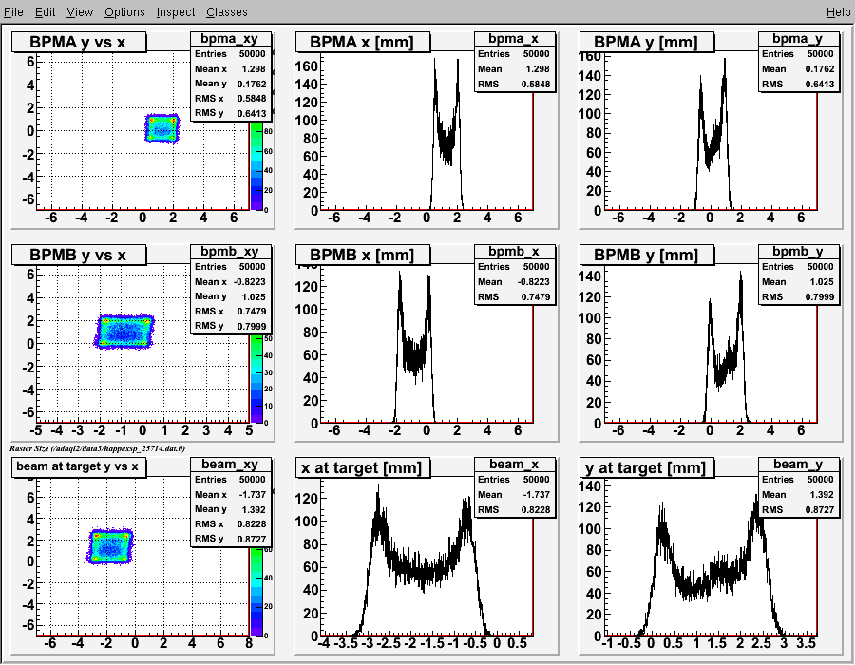The image size is (855, 665).
Task: Select the 'x at target [mm]' title
Action: pos(363,467)
